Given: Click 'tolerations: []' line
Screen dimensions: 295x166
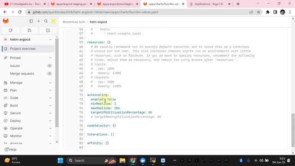Looking at the screenshot, I should point(100,134).
